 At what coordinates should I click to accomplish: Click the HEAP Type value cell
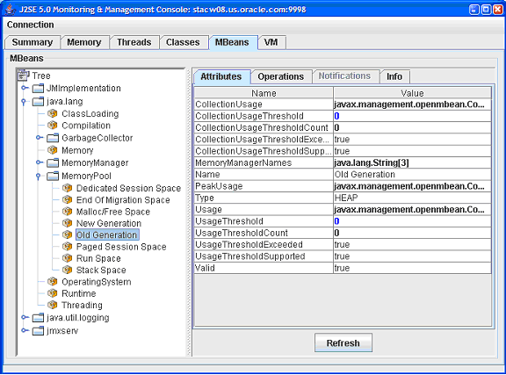412,198
